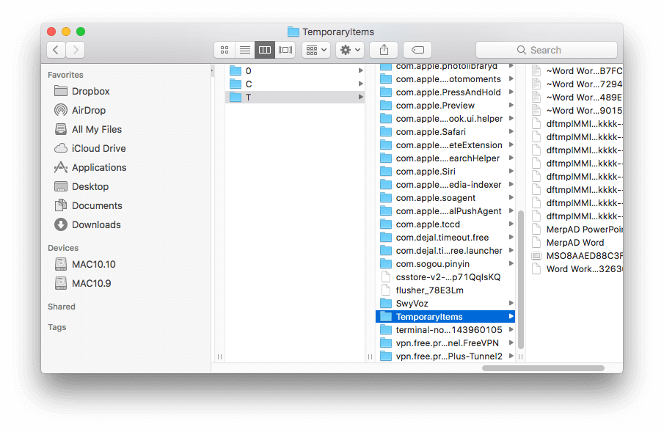Viewport: 664px width, 432px height.
Task: Switch to list view mode
Action: [x=244, y=50]
